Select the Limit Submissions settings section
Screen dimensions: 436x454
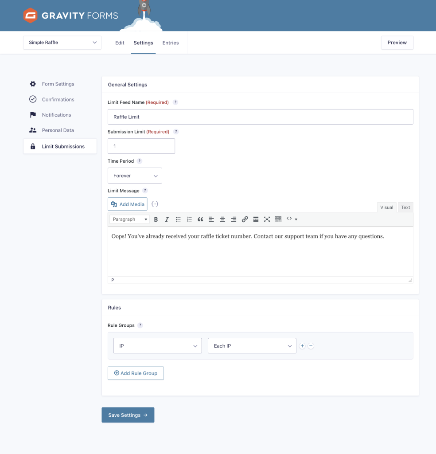point(62,146)
